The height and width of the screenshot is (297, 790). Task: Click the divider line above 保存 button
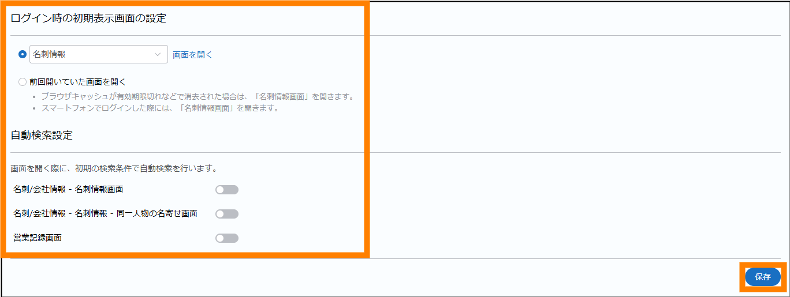396,258
